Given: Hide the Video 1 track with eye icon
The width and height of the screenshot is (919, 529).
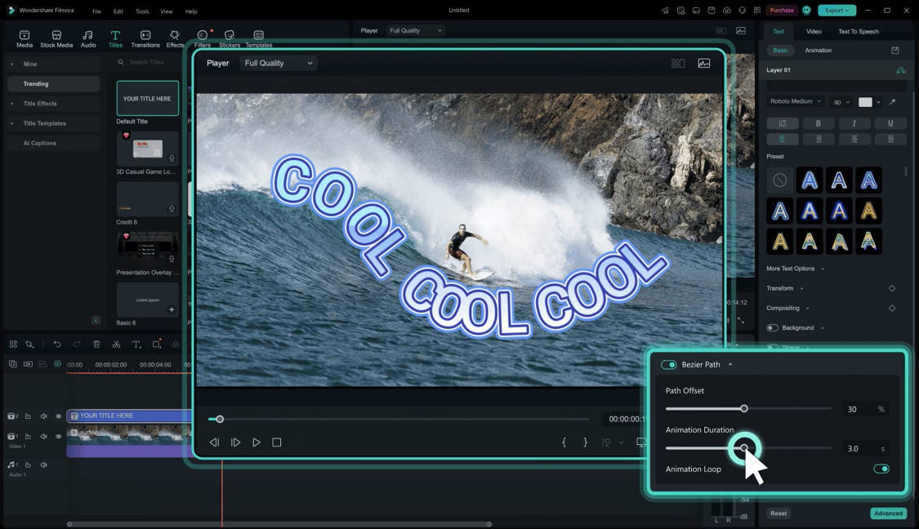Looking at the screenshot, I should tap(59, 437).
